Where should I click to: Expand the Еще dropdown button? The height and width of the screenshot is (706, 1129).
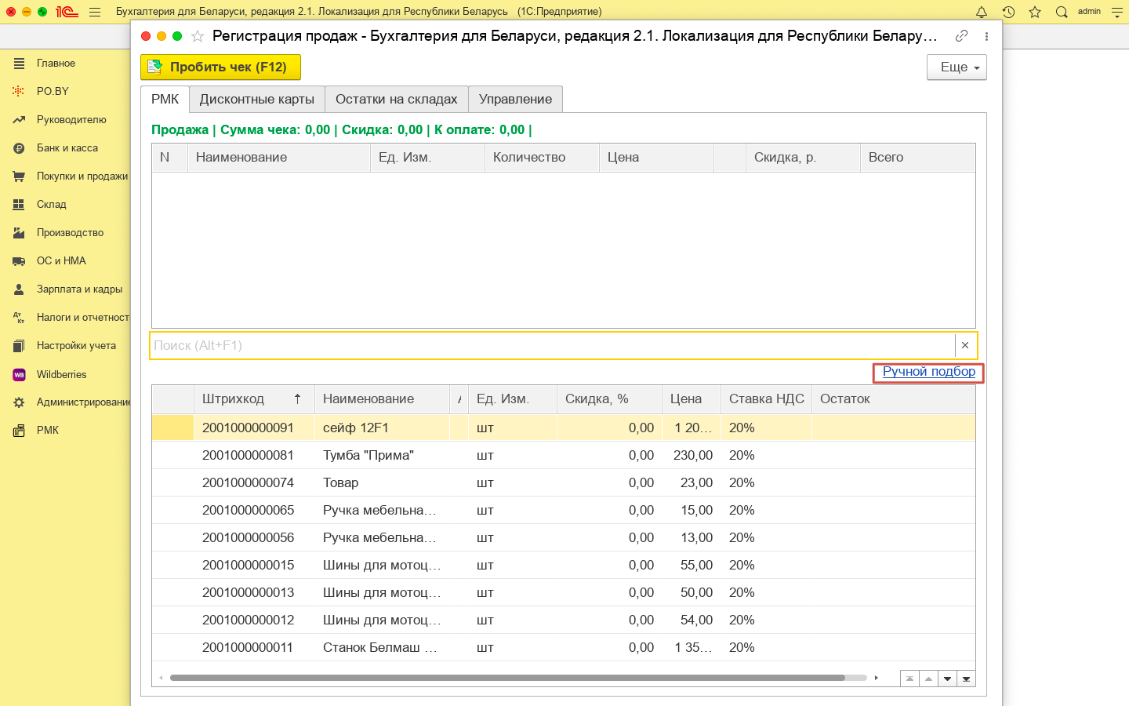tap(956, 67)
